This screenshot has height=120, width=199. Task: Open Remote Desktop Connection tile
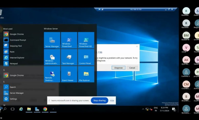[x=52, y=74]
